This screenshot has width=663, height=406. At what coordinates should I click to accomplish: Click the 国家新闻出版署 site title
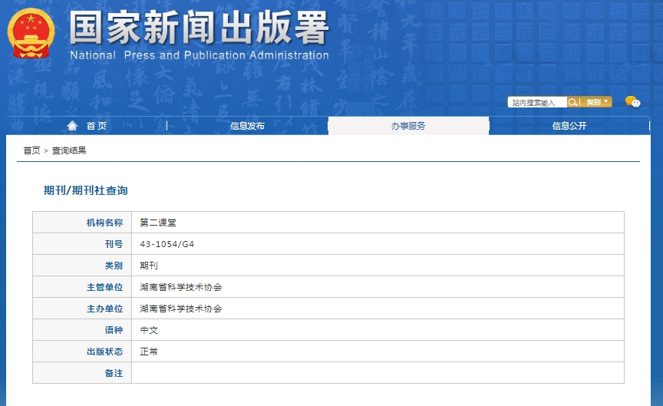tap(200, 28)
